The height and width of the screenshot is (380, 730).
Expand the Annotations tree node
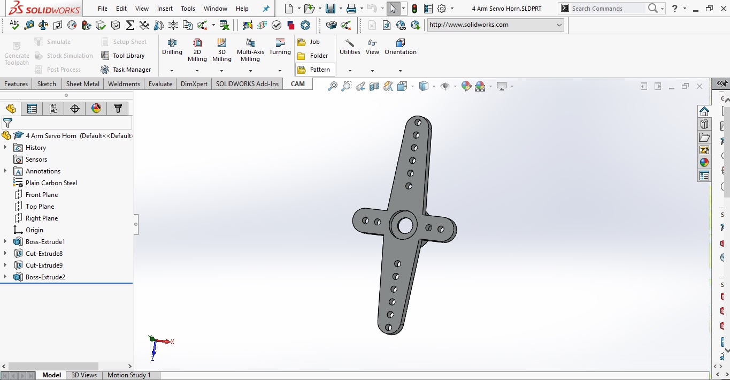pyautogui.click(x=5, y=171)
